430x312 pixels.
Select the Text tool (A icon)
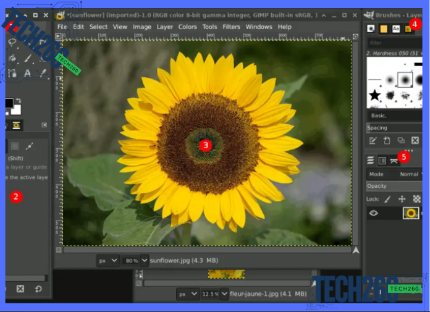pos(27,73)
